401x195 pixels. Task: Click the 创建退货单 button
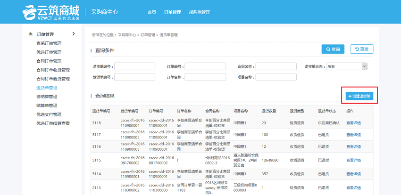tap(360, 96)
